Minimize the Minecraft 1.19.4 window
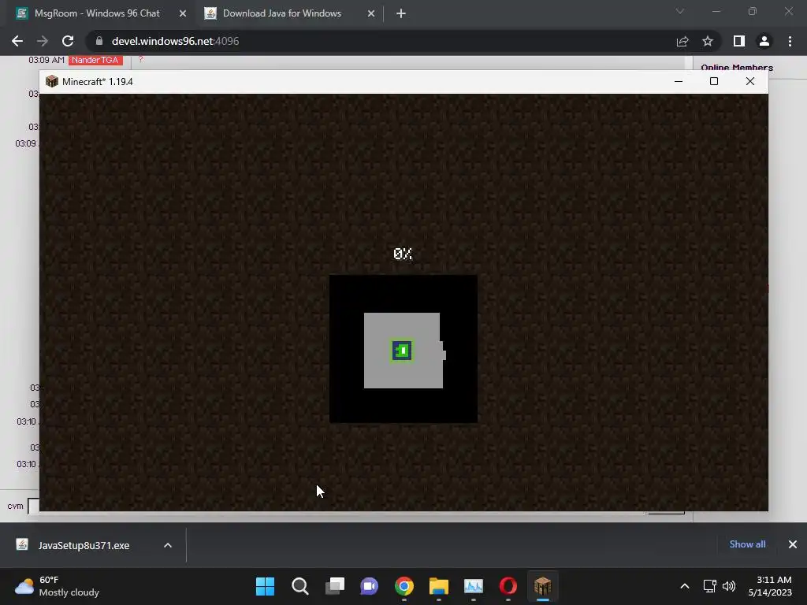807x605 pixels. (679, 81)
